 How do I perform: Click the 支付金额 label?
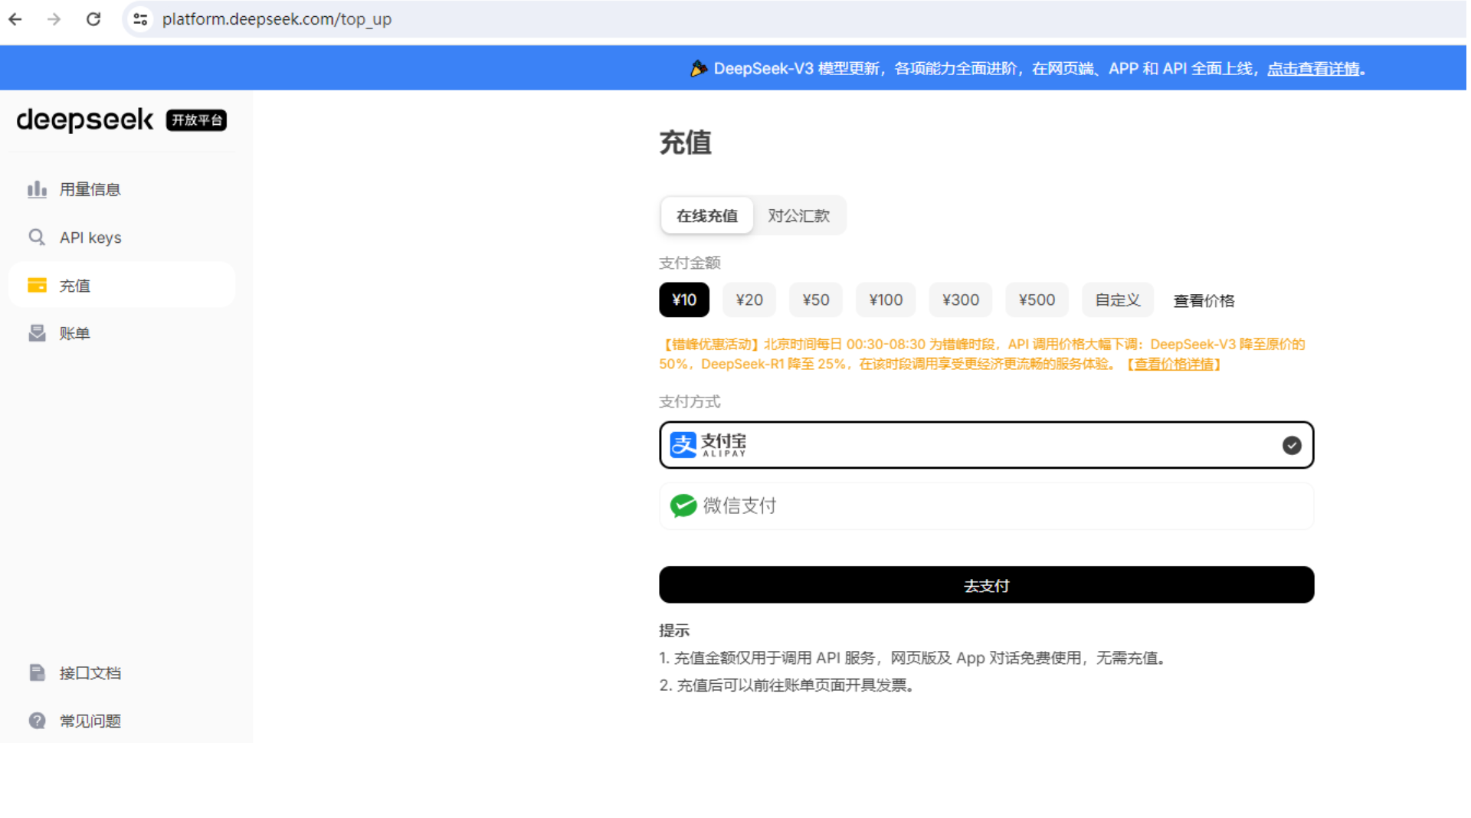coord(690,263)
